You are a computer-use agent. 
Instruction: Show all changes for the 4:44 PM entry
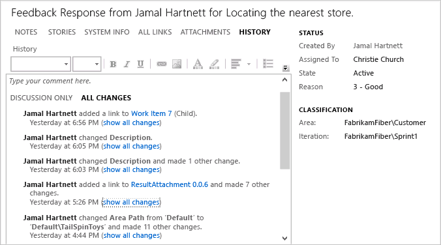coord(131,235)
